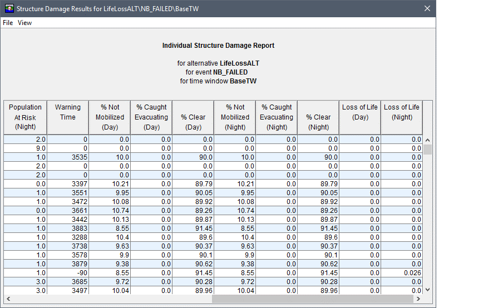Click % Clear (Day) value 90.05

pos(193,193)
